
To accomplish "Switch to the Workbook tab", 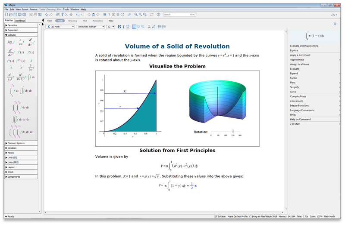I will pyautogui.click(x=20, y=21).
